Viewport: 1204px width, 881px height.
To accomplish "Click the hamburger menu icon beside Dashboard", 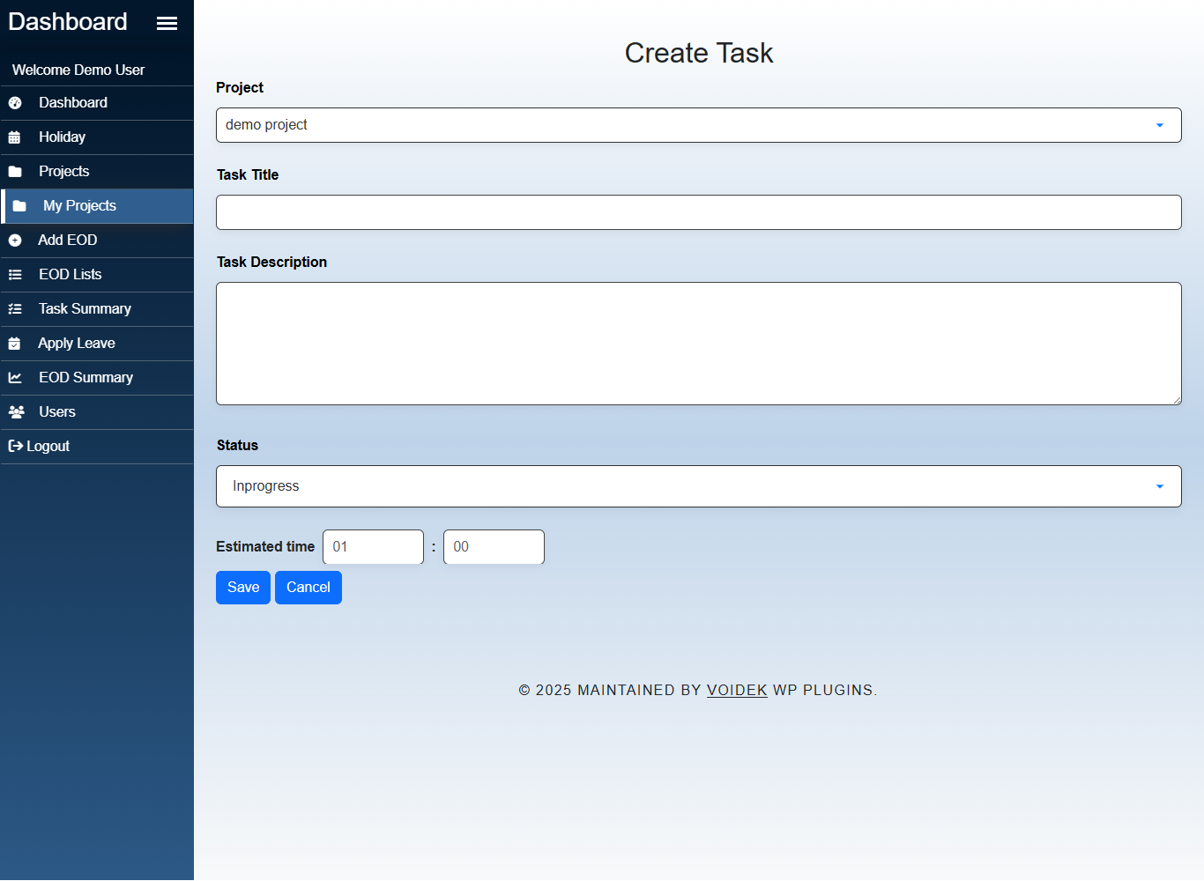I will (x=167, y=24).
